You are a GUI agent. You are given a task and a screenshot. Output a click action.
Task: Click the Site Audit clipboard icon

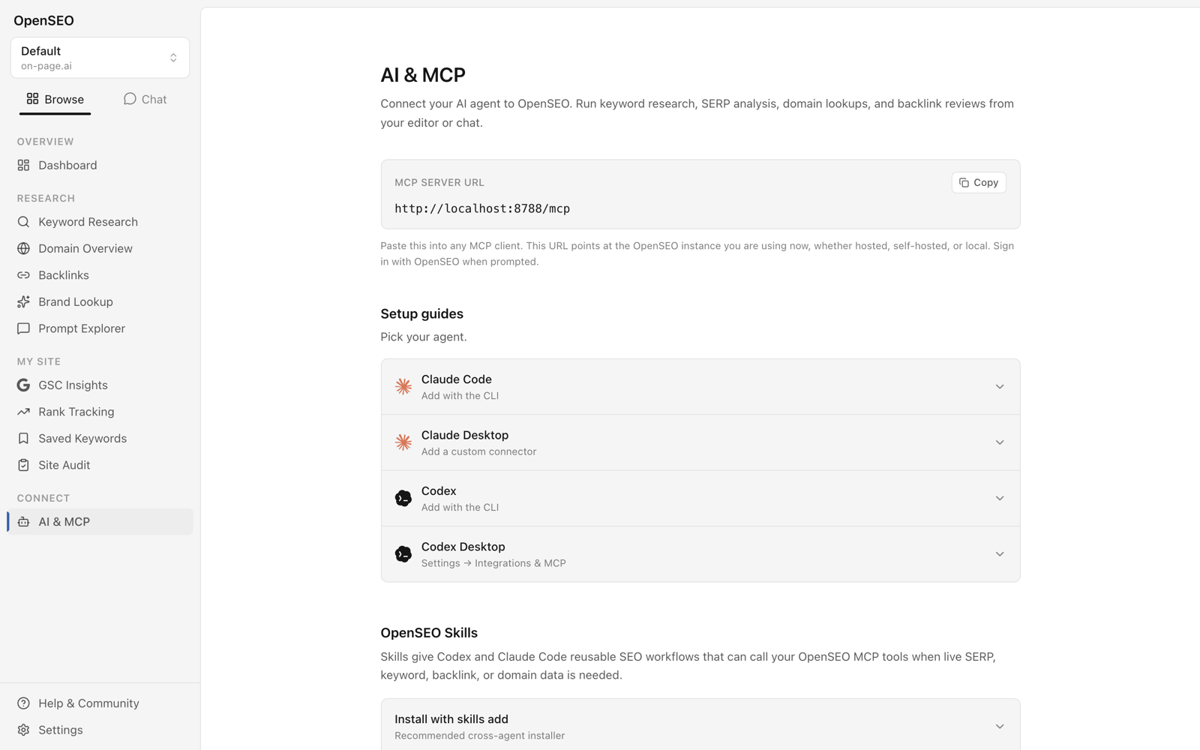coord(23,465)
